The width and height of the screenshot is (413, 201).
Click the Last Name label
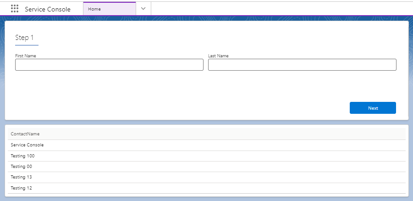[218, 56]
